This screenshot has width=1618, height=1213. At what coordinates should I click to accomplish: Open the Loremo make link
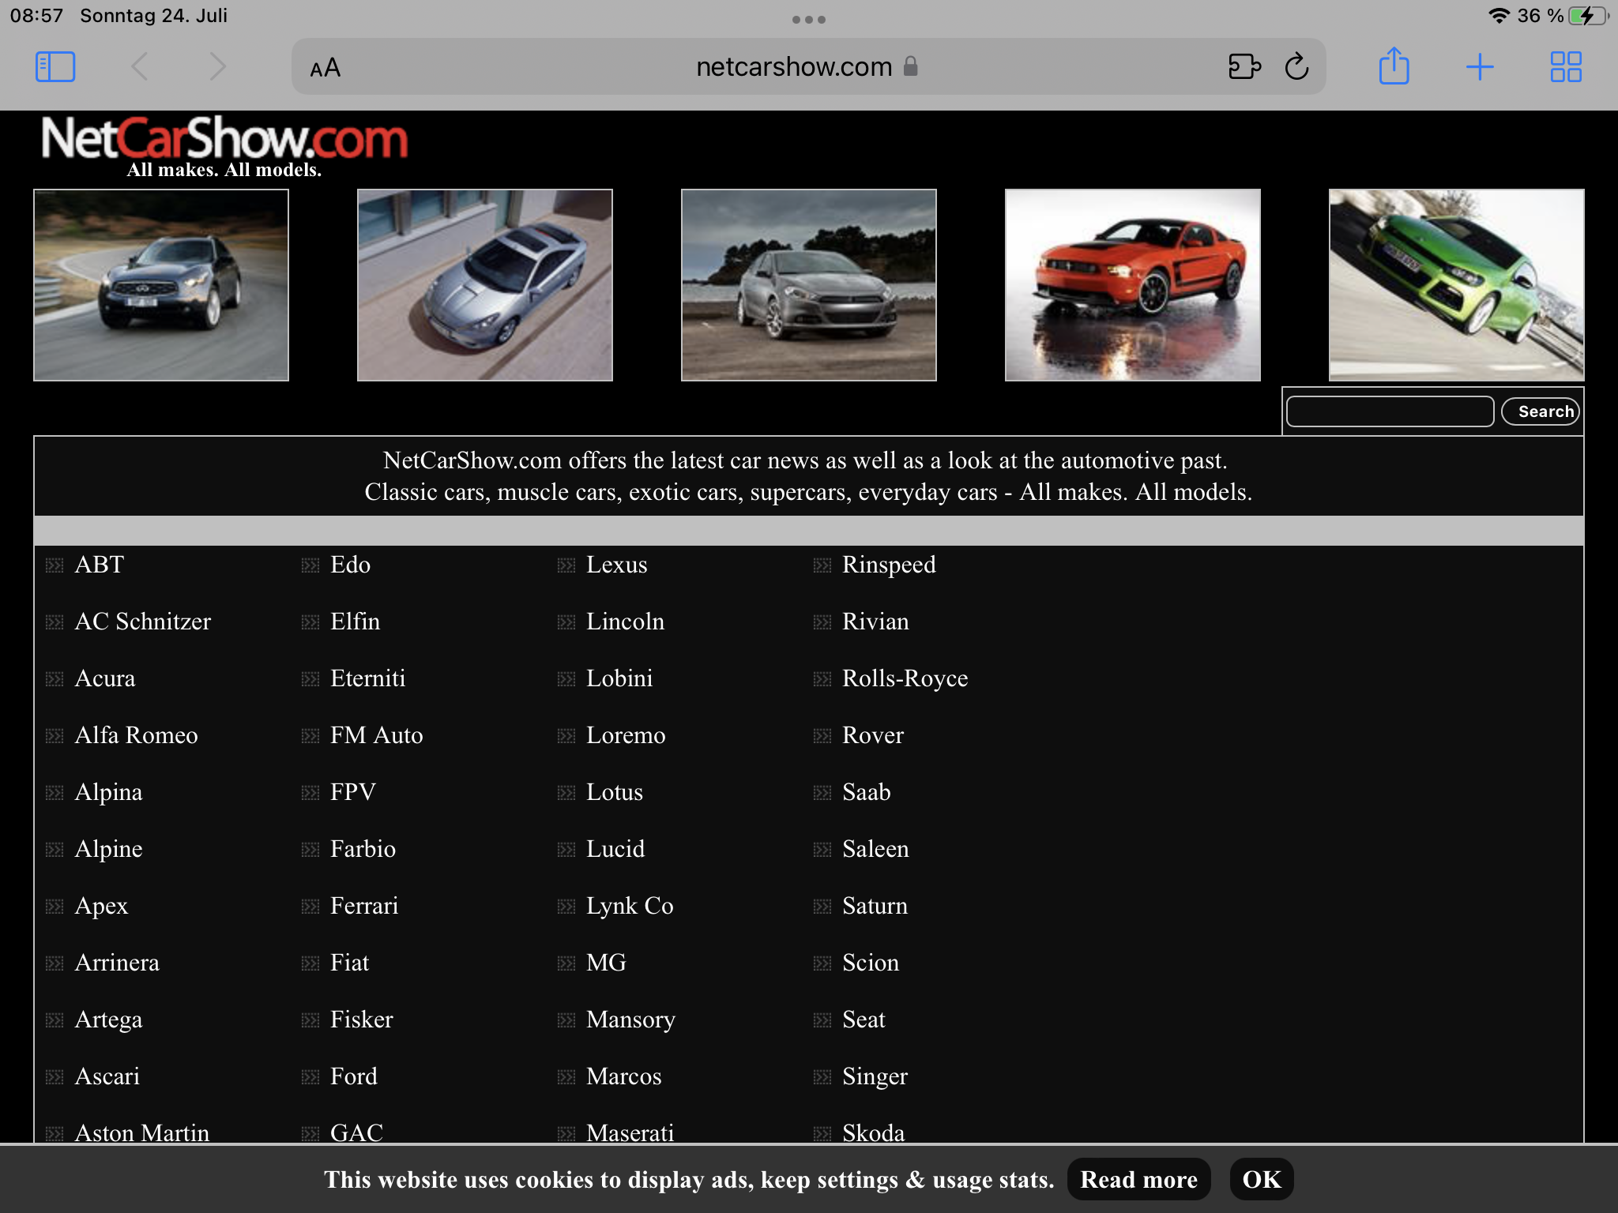pyautogui.click(x=626, y=735)
